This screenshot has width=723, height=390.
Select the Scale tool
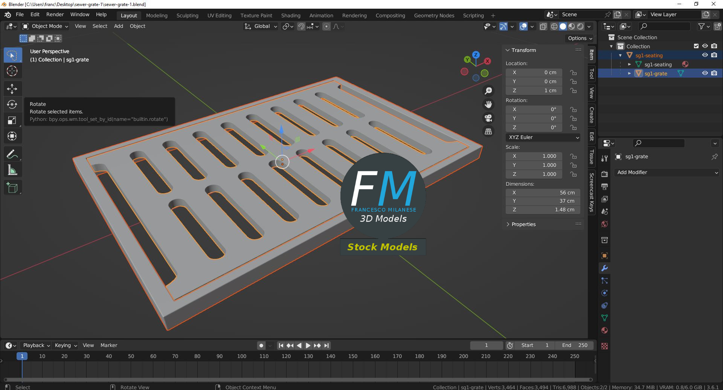coord(12,120)
